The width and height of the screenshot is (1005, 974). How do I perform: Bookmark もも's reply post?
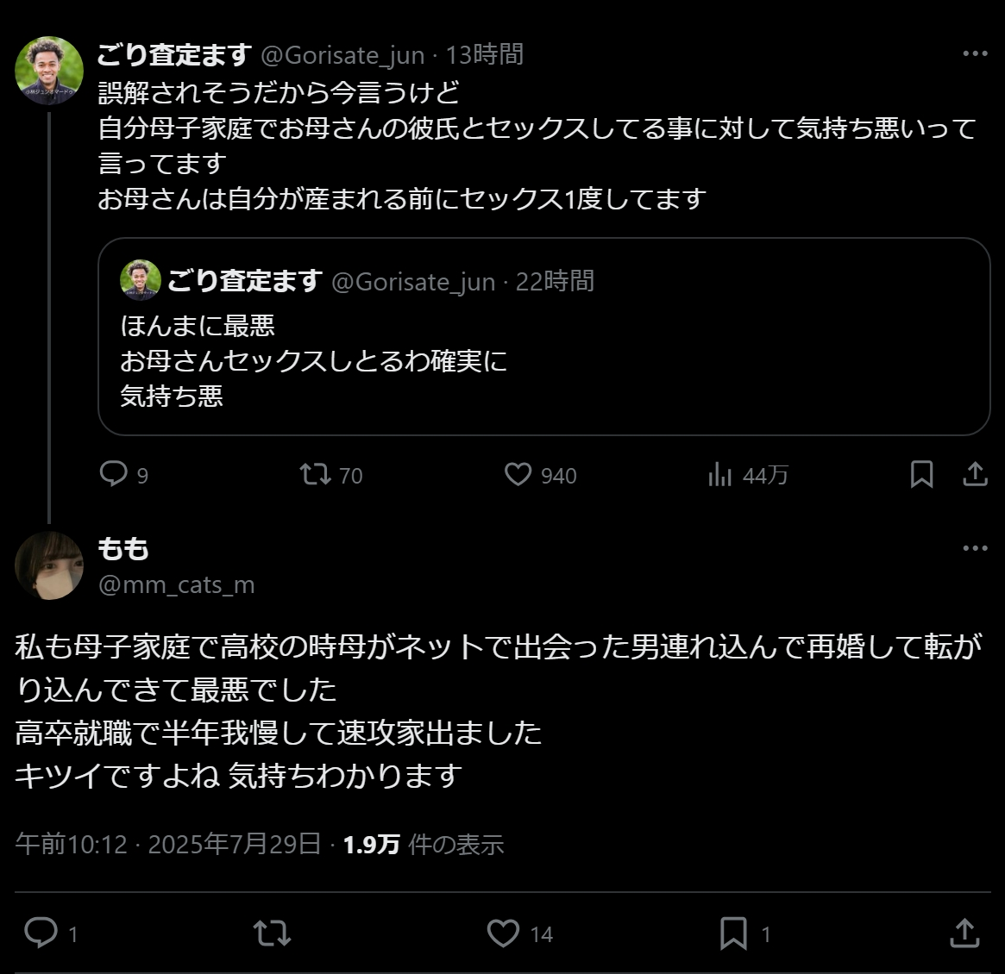(733, 933)
